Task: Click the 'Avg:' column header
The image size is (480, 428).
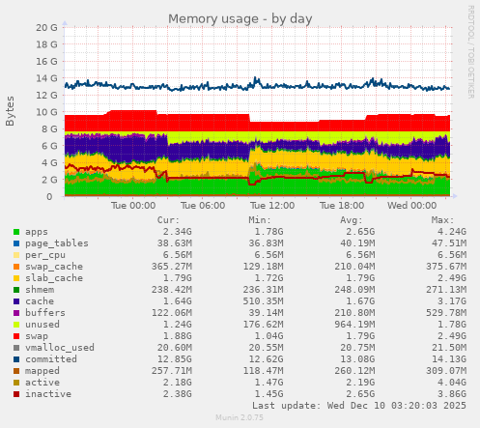Action: [352, 220]
